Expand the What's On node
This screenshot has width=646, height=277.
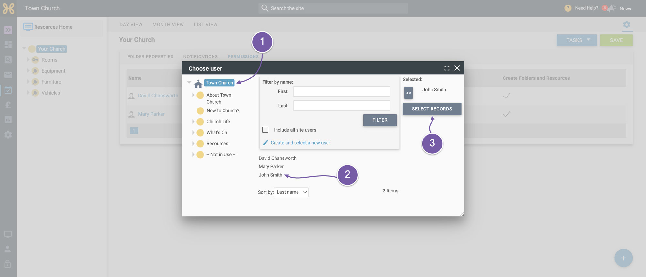tap(193, 132)
